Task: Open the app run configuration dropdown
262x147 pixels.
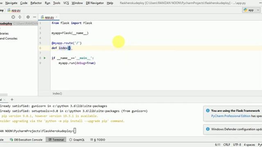Action: coord(251,10)
